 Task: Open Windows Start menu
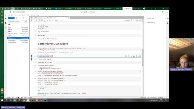point(2,100)
